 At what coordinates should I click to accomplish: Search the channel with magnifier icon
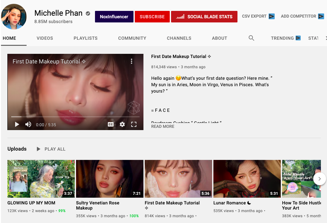point(251,38)
